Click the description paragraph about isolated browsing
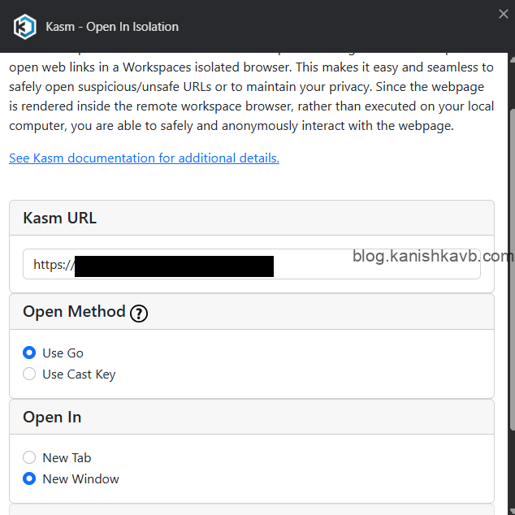This screenshot has height=515, width=515. pyautogui.click(x=244, y=96)
